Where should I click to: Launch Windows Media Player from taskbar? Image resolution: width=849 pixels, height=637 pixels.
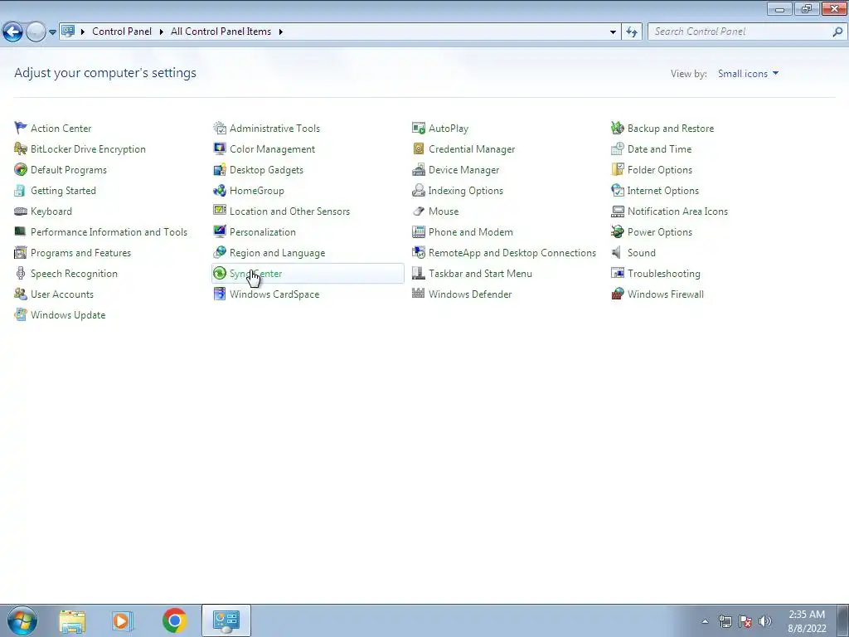point(121,621)
